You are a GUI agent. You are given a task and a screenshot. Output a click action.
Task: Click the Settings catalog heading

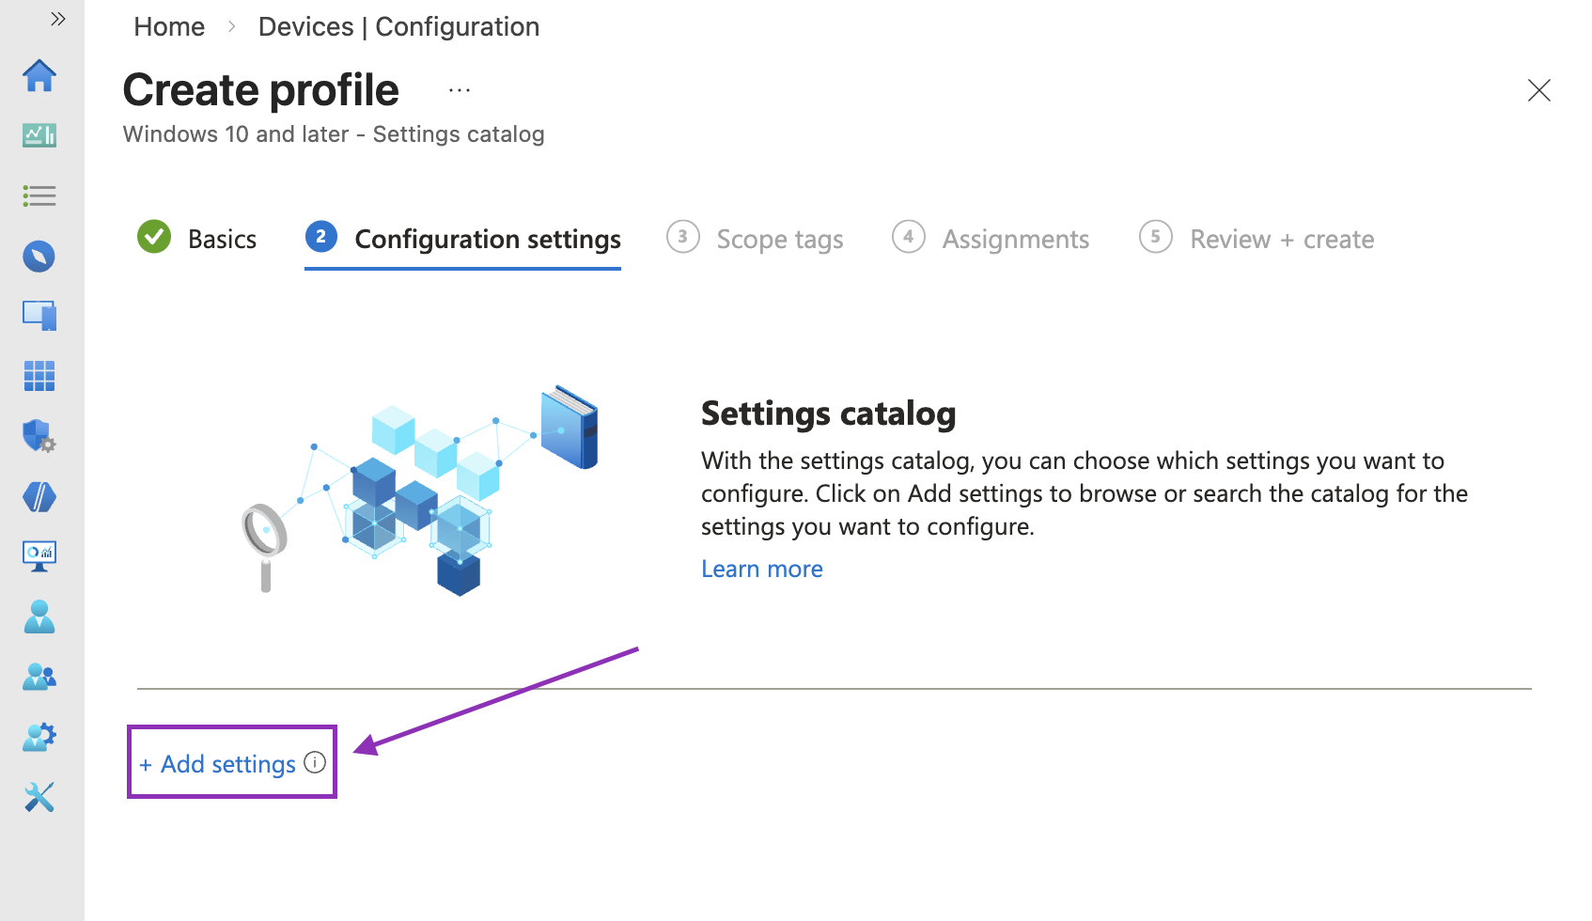(x=828, y=414)
